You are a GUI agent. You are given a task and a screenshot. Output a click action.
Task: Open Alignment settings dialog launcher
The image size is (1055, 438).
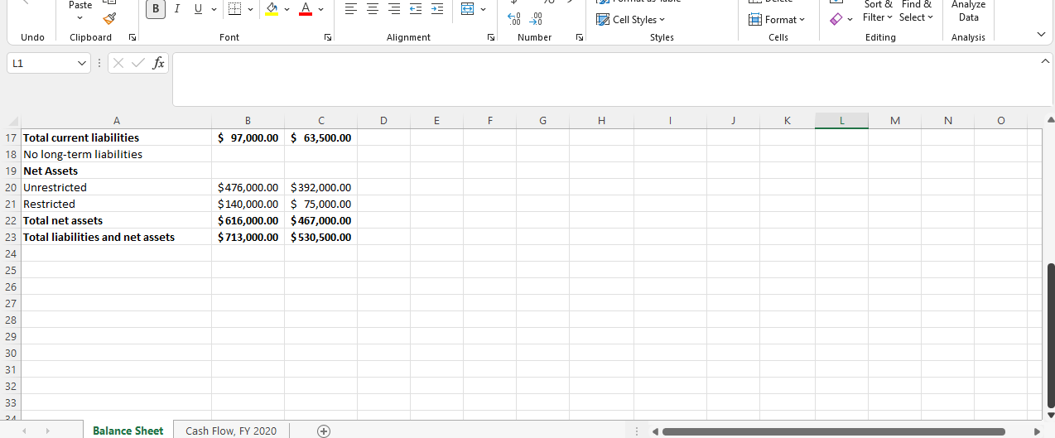click(491, 37)
